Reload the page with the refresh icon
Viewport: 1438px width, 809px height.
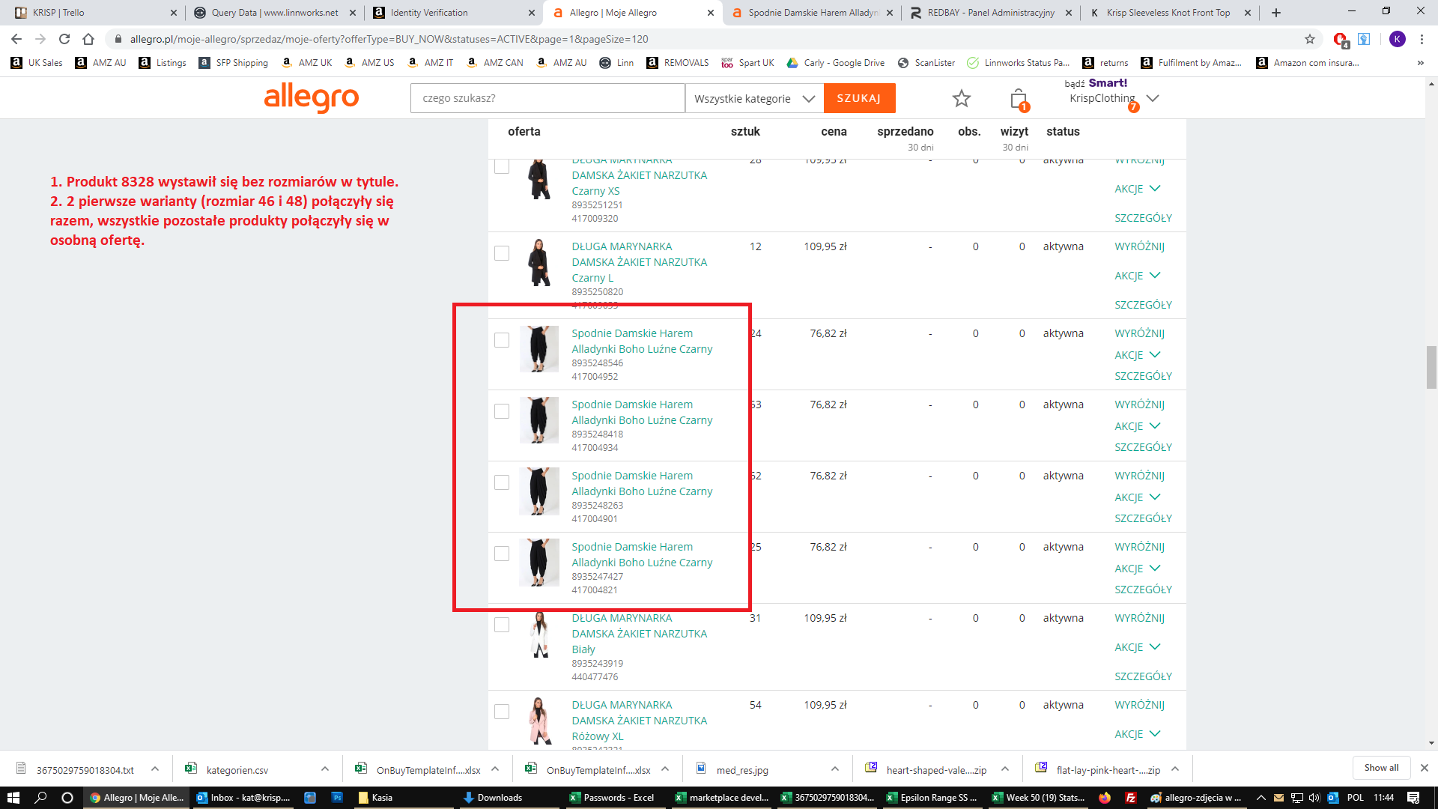click(x=64, y=39)
